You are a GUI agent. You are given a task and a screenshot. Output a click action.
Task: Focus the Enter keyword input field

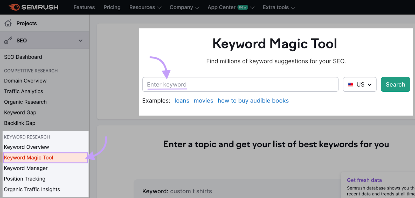point(240,84)
